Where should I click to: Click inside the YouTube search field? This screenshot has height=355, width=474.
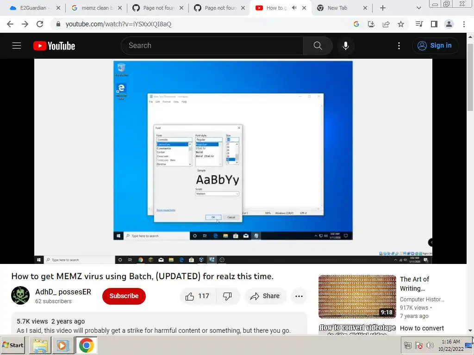click(212, 46)
